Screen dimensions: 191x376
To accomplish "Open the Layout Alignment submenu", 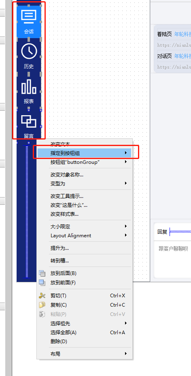I will tap(84, 236).
